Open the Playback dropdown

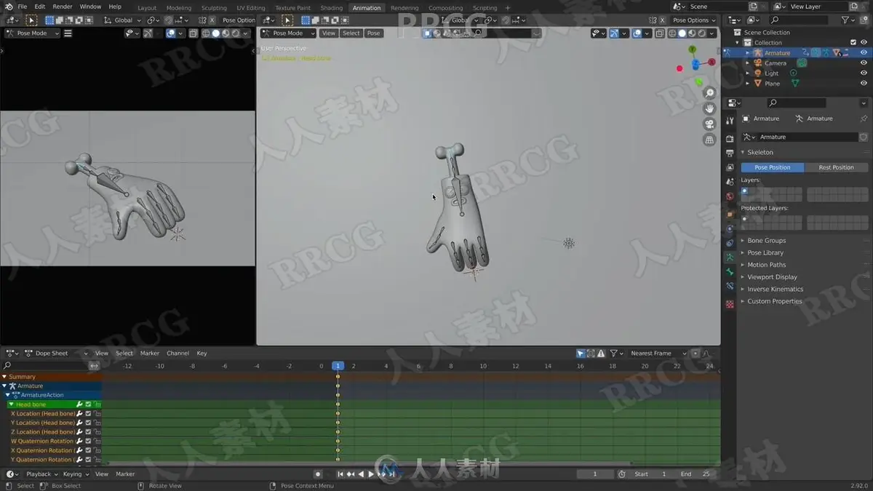[x=41, y=474]
